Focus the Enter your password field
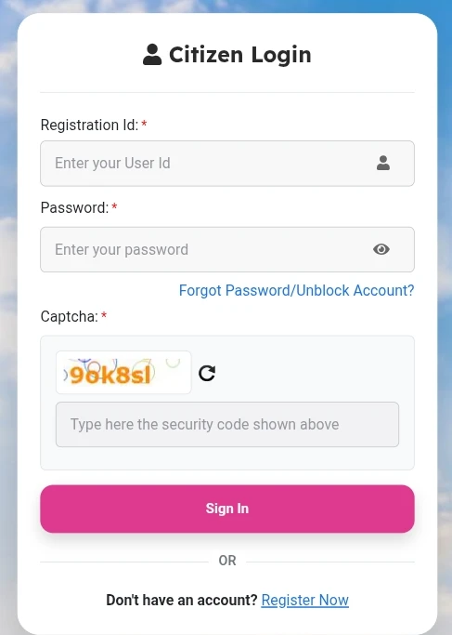The height and width of the screenshot is (635, 452). click(x=227, y=249)
